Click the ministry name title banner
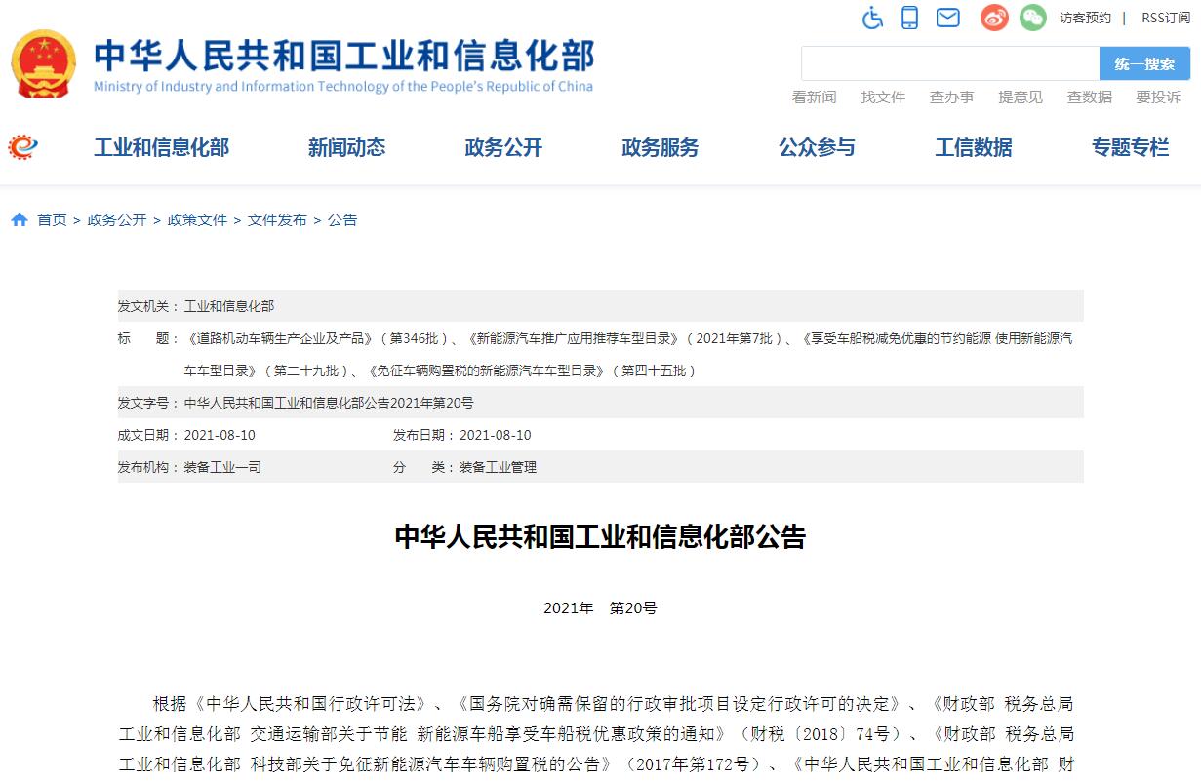The height and width of the screenshot is (782, 1201). tap(344, 56)
